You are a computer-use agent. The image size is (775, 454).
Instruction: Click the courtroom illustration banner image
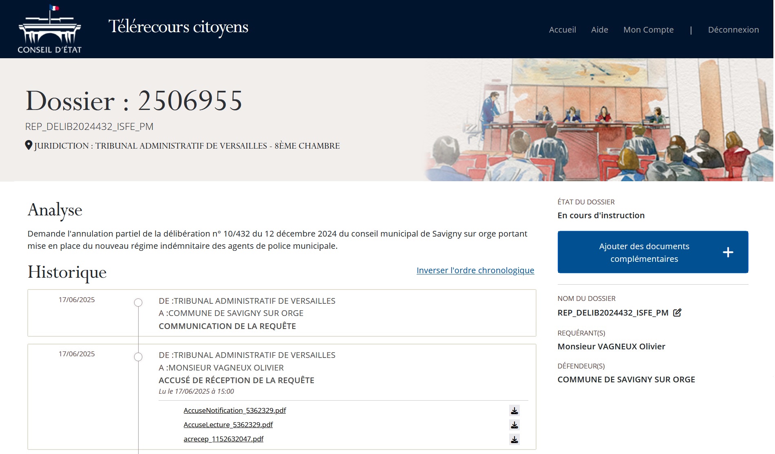click(599, 120)
